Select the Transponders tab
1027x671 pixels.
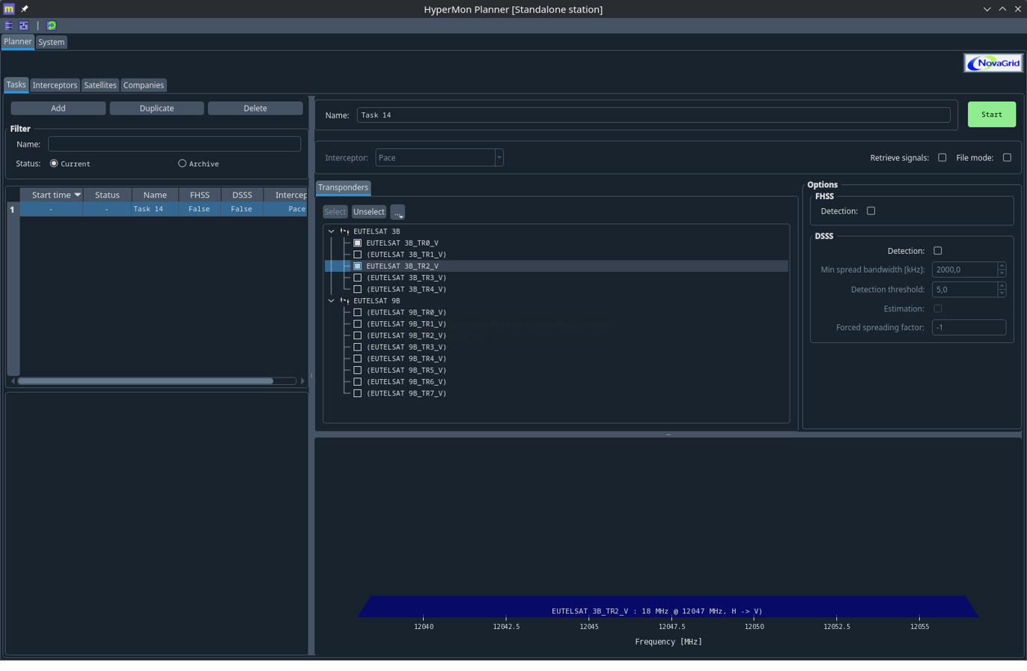coord(344,187)
